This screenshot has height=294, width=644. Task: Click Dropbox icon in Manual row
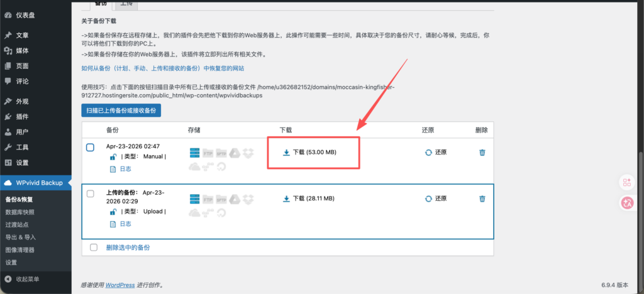[x=248, y=153]
